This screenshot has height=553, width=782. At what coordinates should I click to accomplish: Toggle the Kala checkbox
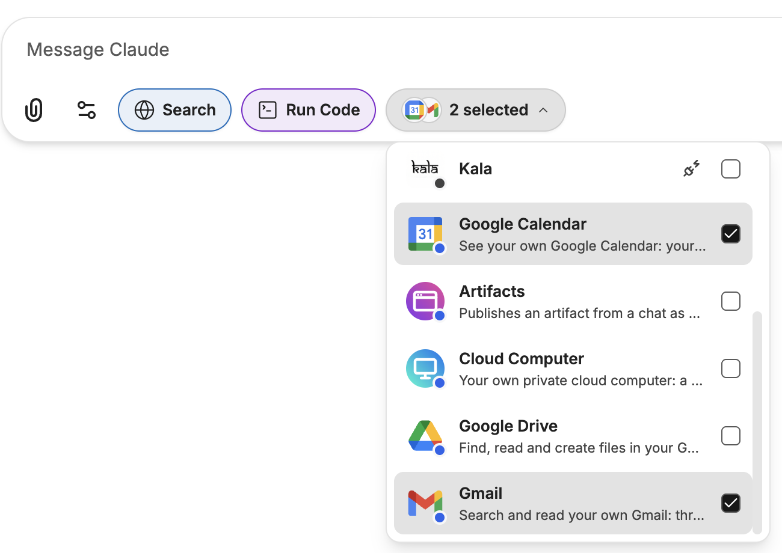coord(731,170)
